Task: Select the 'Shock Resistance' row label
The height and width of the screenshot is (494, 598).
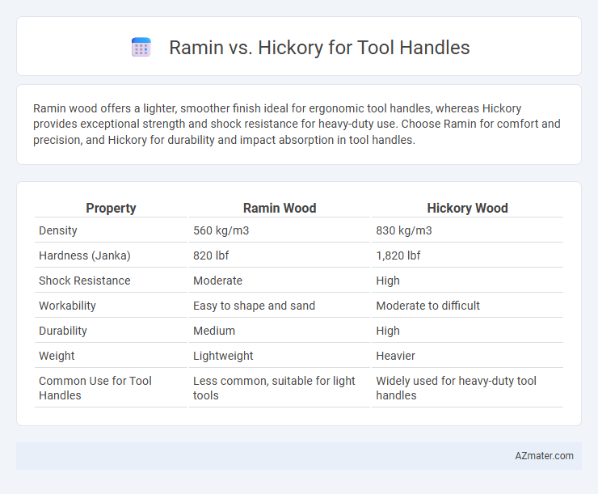Action: coord(85,281)
